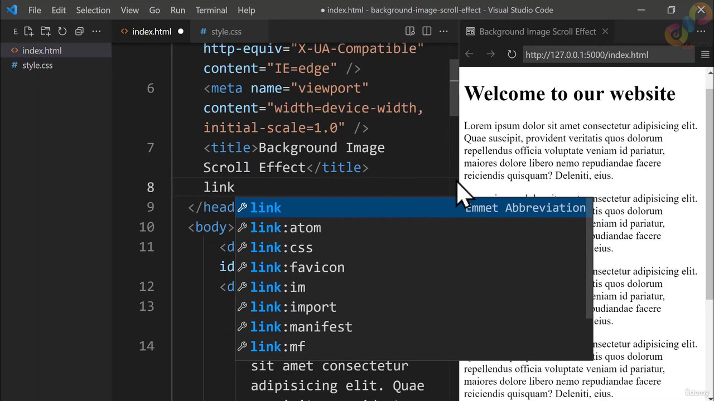Click the suggestion list scrollbar
714x401 pixels.
(x=589, y=259)
